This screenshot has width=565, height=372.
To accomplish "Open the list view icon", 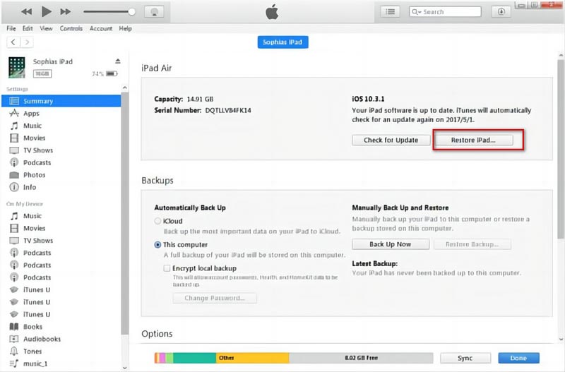I will click(x=391, y=12).
